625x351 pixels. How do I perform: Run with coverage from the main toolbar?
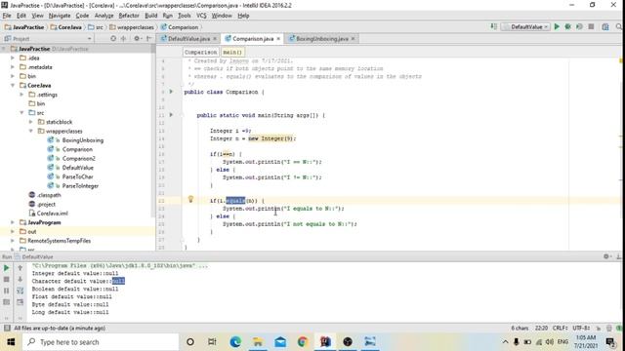tap(579, 26)
